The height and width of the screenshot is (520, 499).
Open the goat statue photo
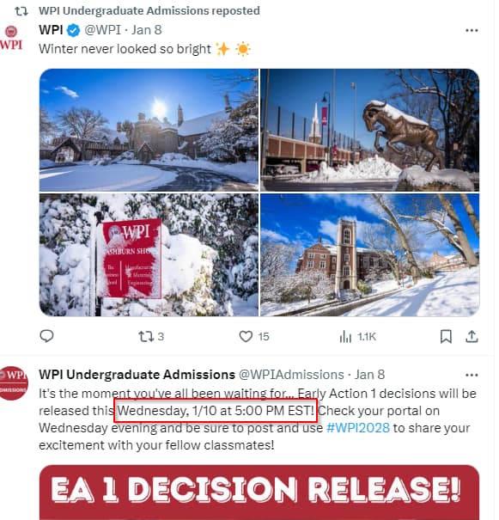point(370,130)
